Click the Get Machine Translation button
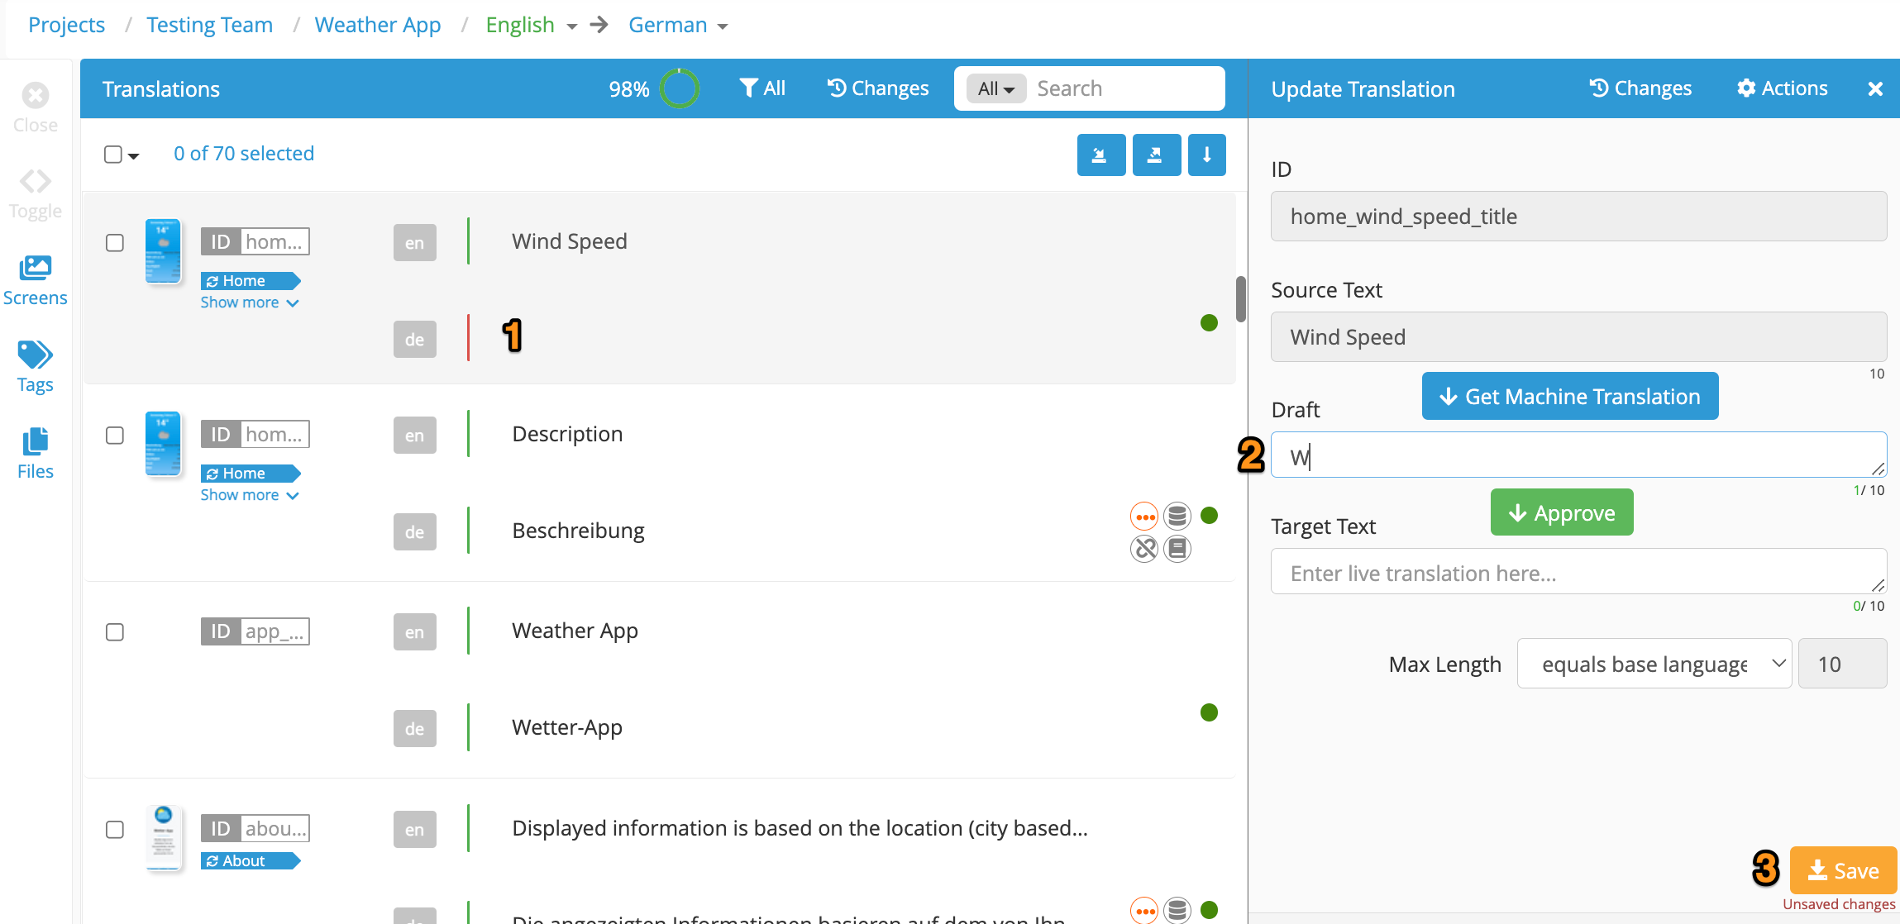The image size is (1900, 924). coord(1569,396)
